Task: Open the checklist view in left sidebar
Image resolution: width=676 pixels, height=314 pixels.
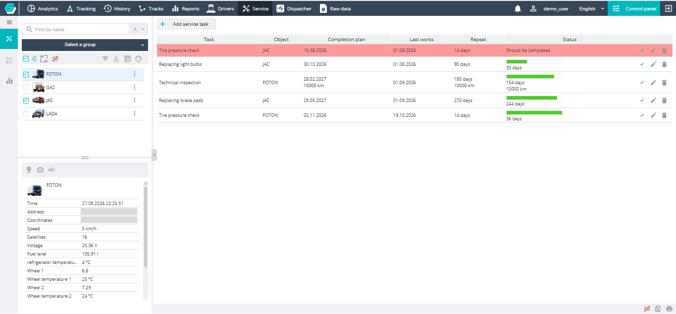Action: (9, 60)
